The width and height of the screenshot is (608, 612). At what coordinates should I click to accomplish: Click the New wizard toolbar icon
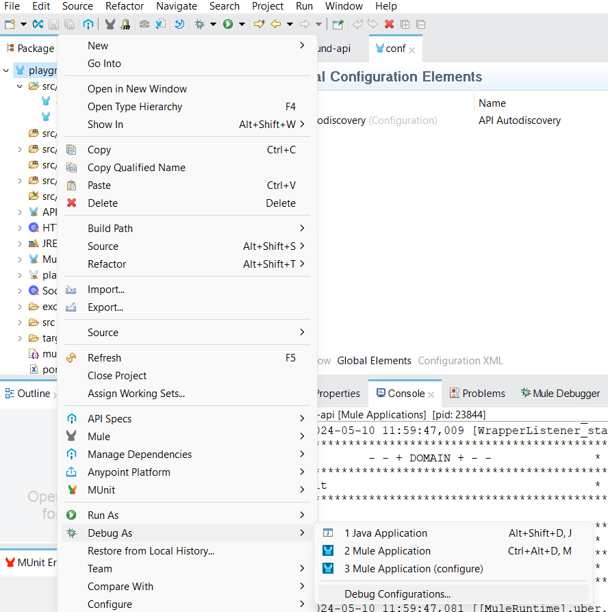tap(10, 25)
